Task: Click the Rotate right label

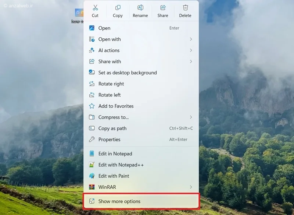Action: (111, 84)
